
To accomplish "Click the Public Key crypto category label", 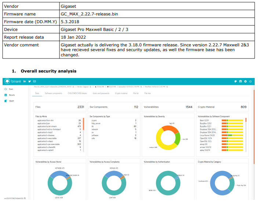I will point(241,185).
